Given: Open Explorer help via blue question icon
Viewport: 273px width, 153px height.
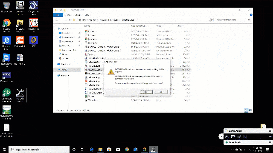Looking at the screenshot, I should tap(251, 15).
